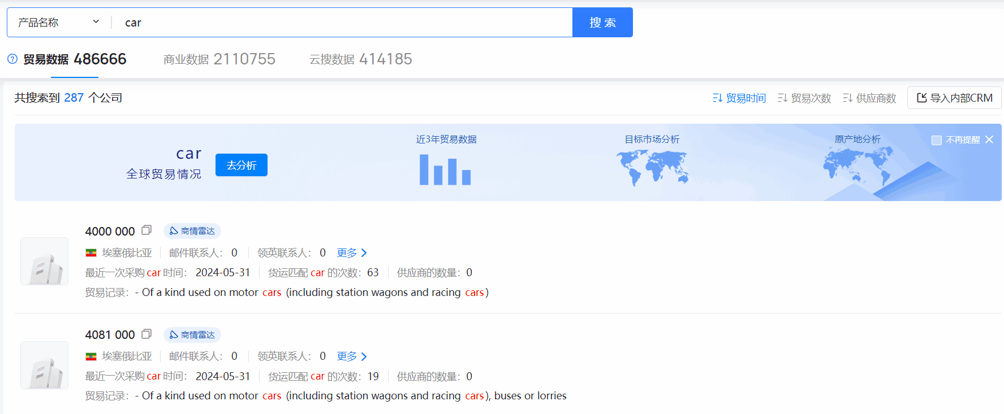Copy company name 4081 000 using copy icon
This screenshot has height=414, width=1004.
click(x=146, y=334)
